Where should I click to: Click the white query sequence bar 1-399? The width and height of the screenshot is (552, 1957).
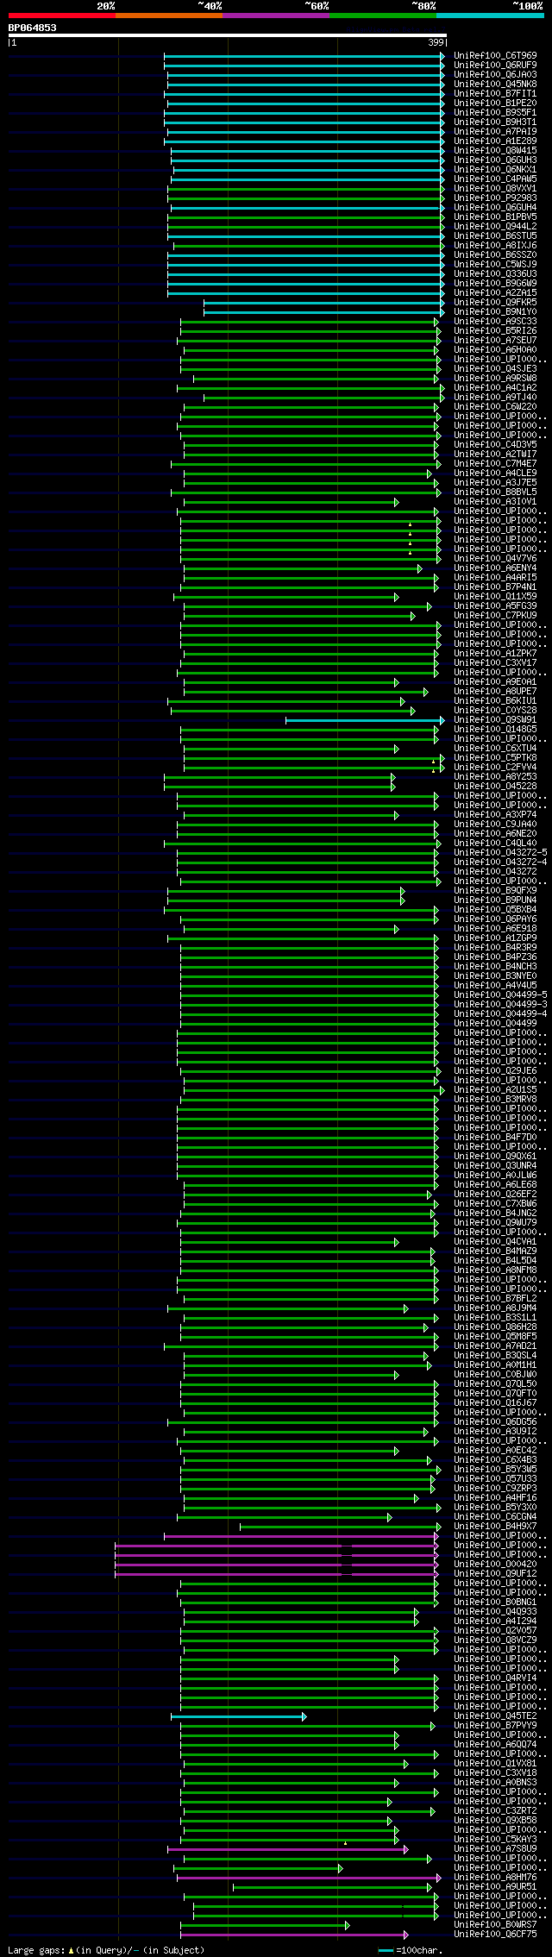click(228, 35)
